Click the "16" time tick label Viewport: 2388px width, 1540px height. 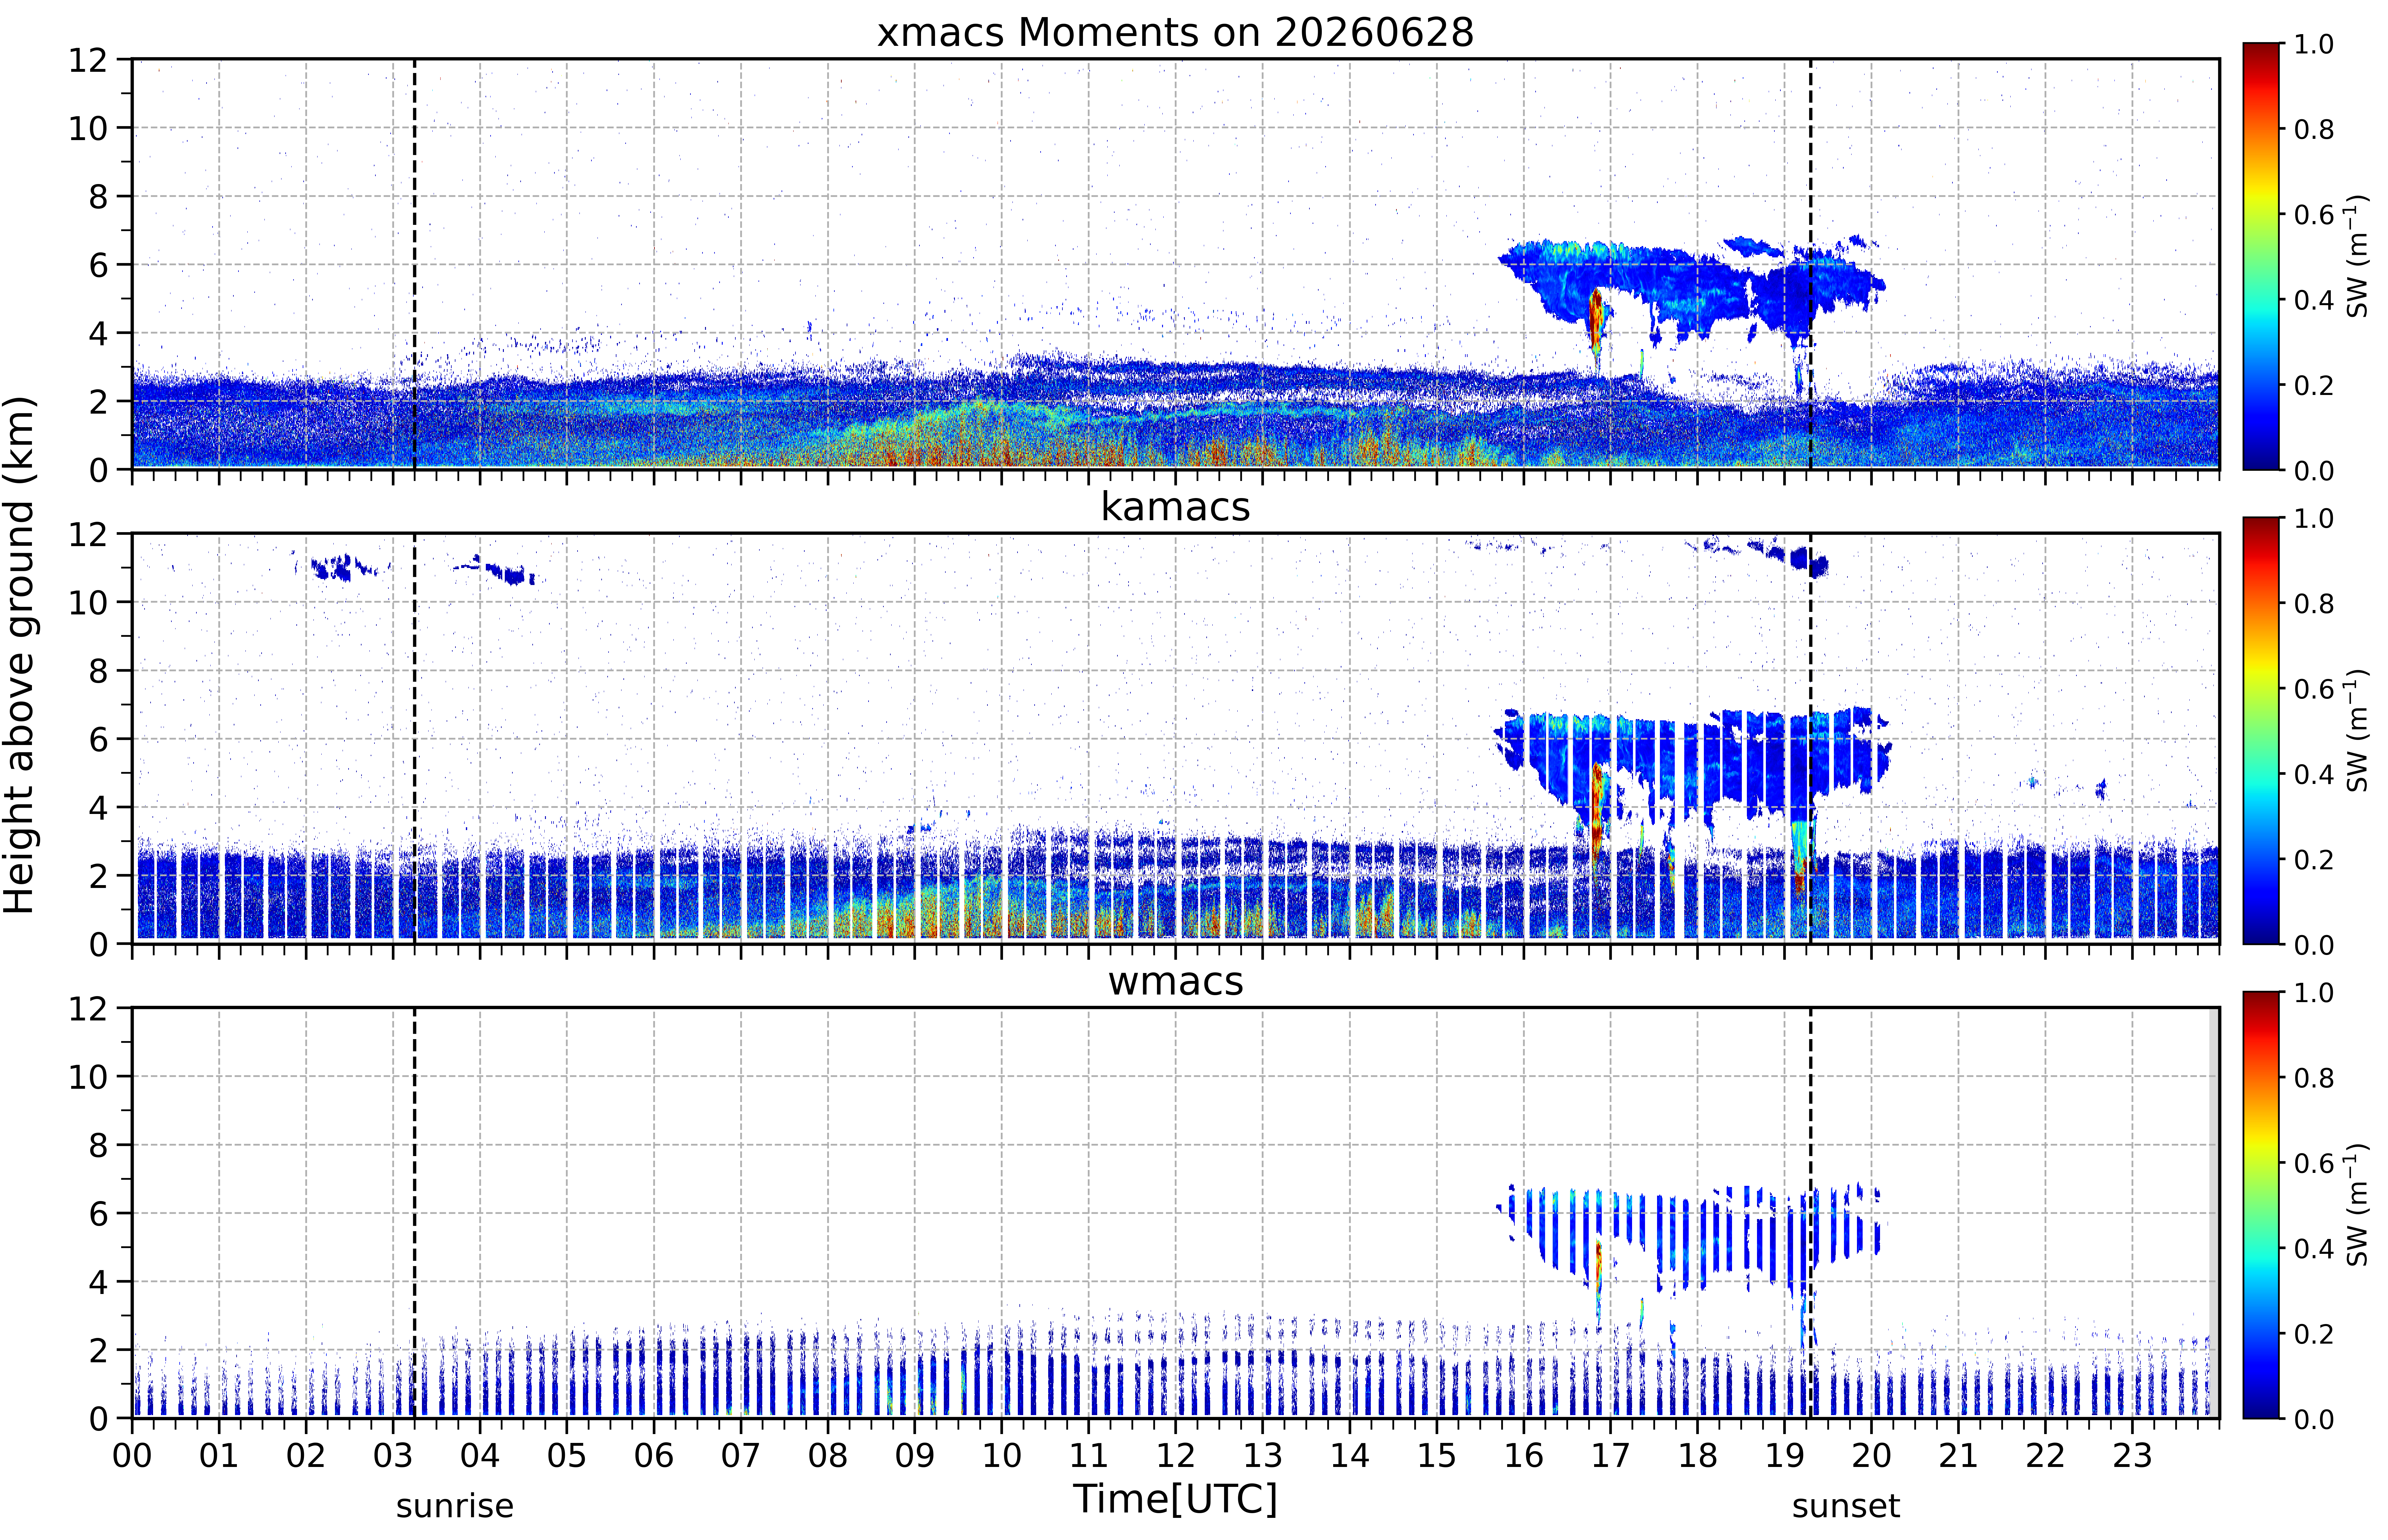(x=1524, y=1456)
